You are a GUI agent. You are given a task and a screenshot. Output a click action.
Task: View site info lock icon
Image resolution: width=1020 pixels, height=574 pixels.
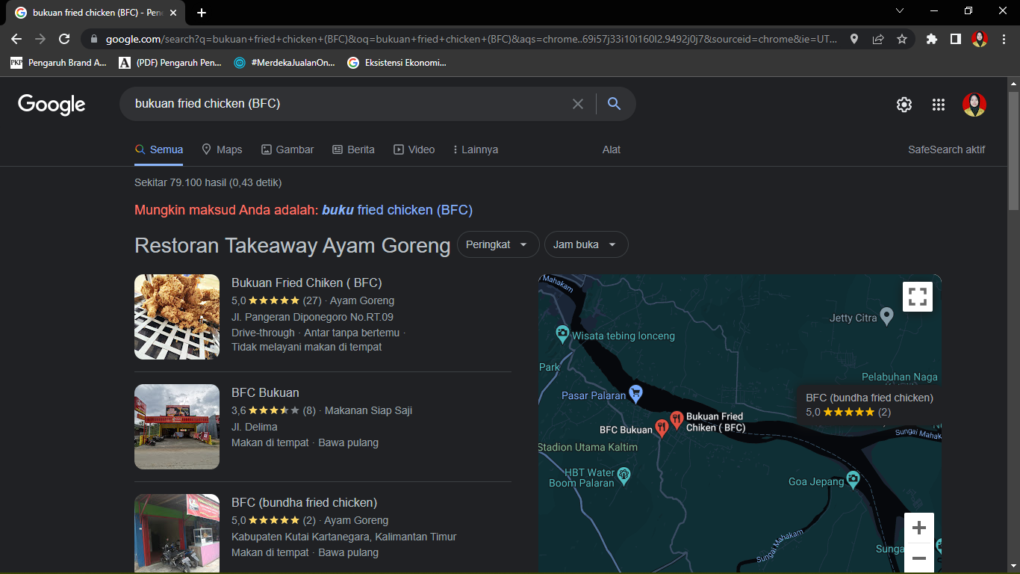point(93,39)
